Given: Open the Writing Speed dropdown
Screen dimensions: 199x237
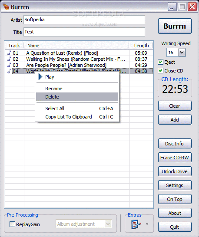Looking at the screenshot, I should click(x=182, y=53).
